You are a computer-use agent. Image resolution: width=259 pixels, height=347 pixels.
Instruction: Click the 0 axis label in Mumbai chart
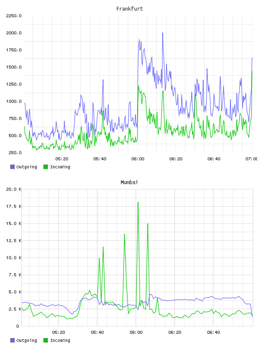(x=17, y=326)
